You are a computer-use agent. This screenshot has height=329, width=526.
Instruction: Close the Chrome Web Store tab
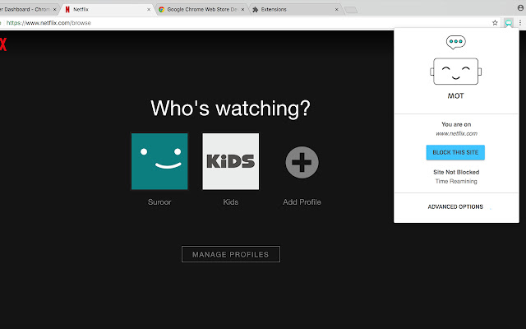(242, 9)
